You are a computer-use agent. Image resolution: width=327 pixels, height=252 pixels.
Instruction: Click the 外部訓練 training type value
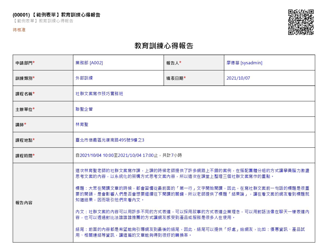coord(84,78)
